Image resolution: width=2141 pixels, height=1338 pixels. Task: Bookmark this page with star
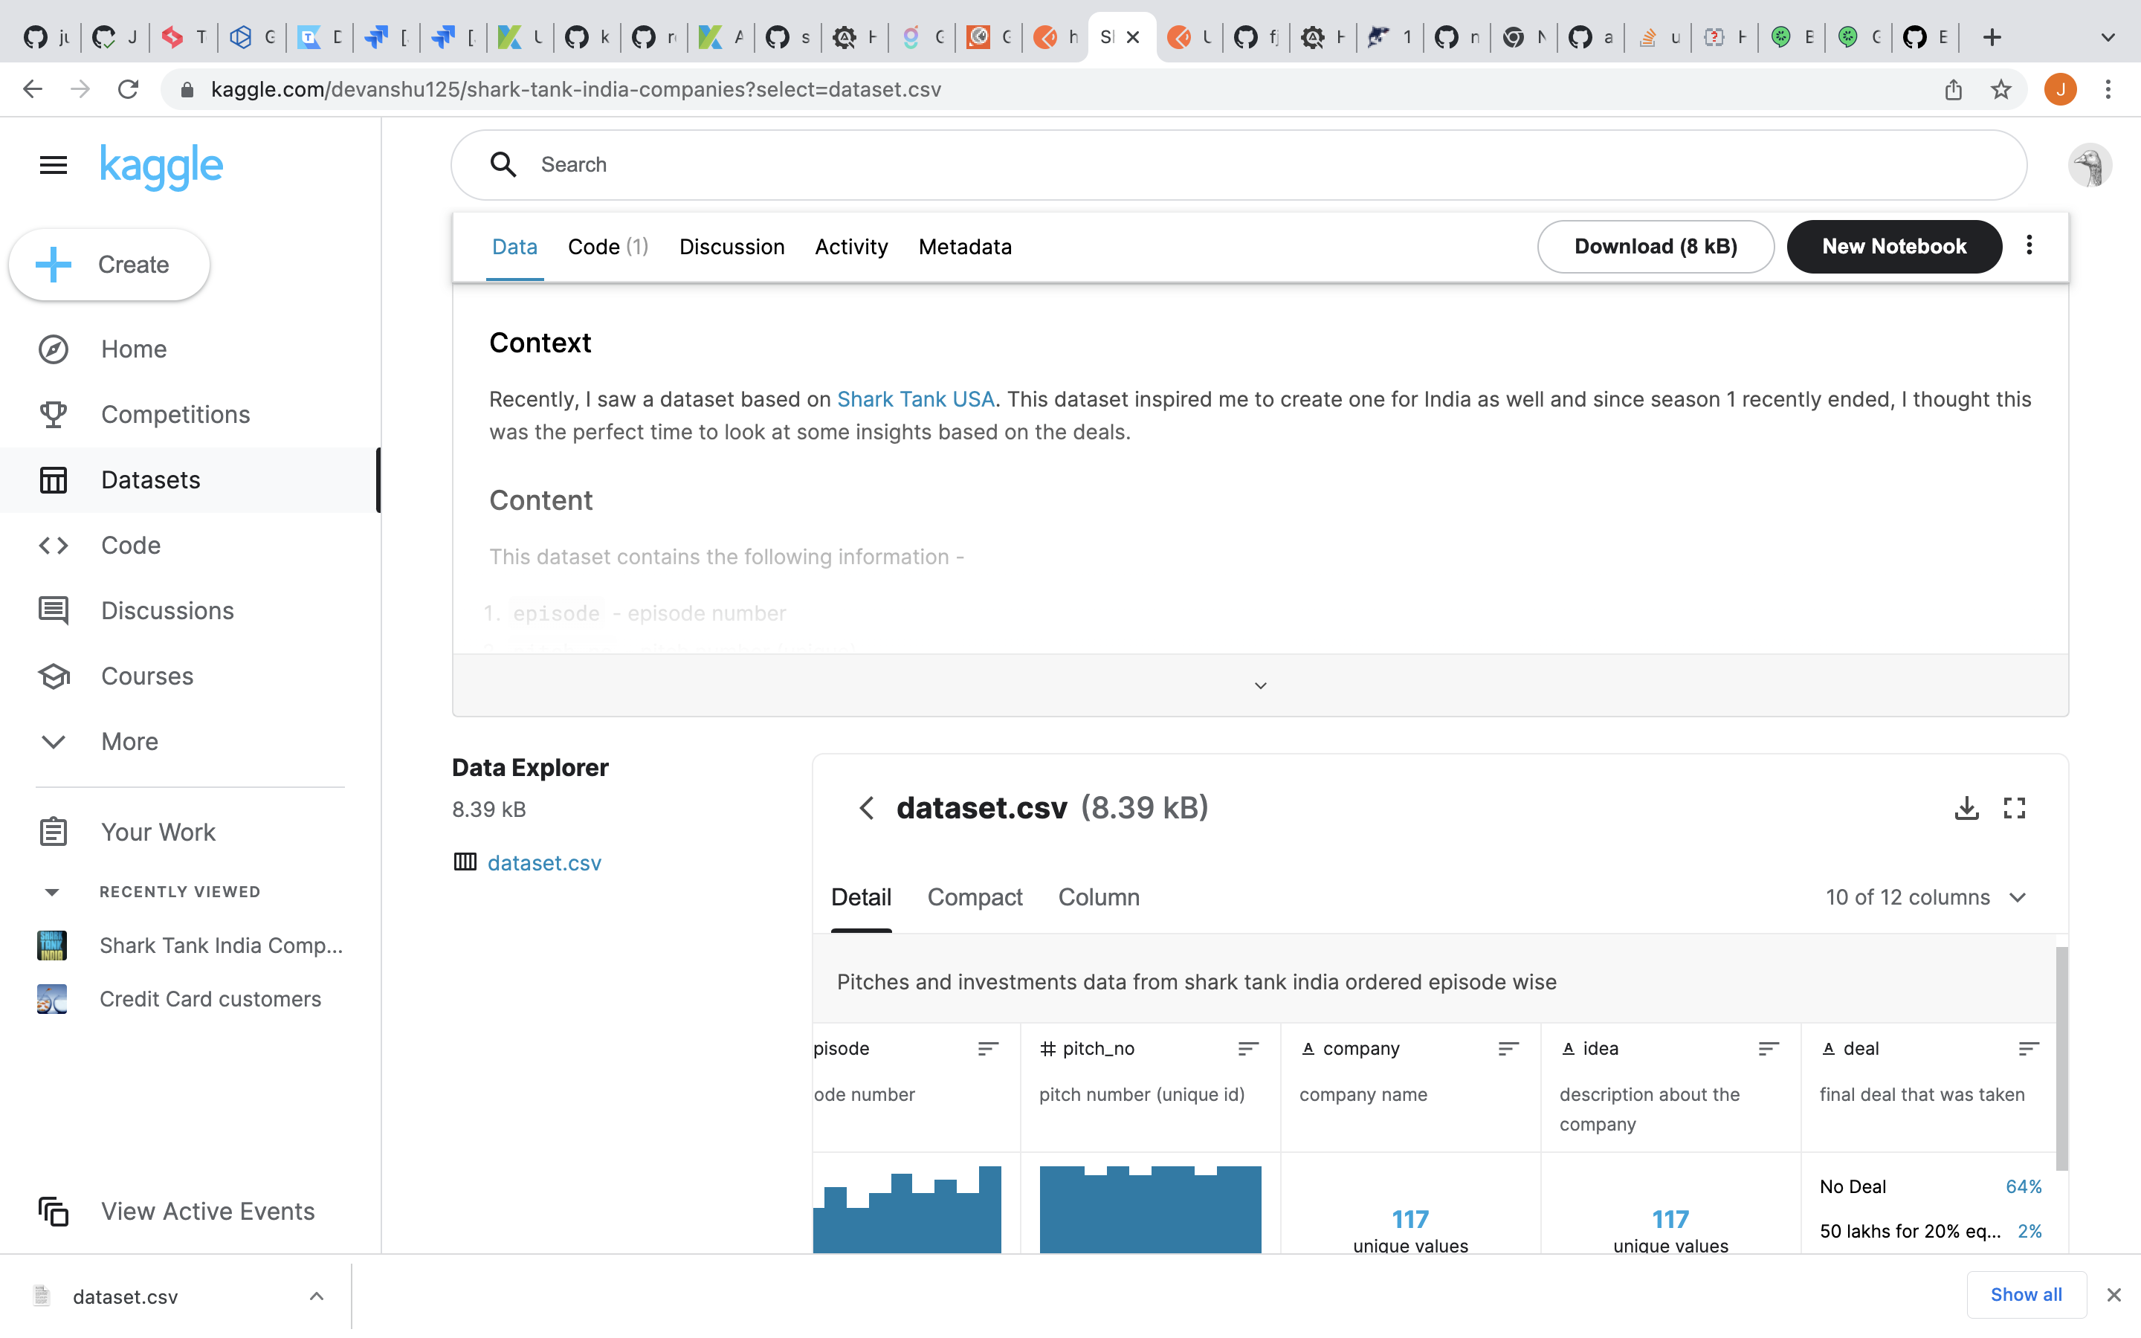coord(2001,89)
